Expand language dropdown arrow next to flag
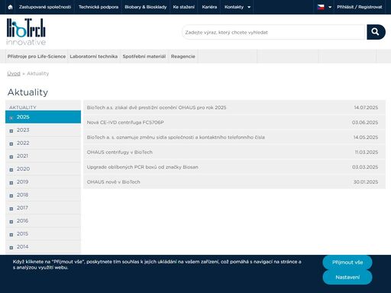Screen dimensions: 391x293 [330, 7]
